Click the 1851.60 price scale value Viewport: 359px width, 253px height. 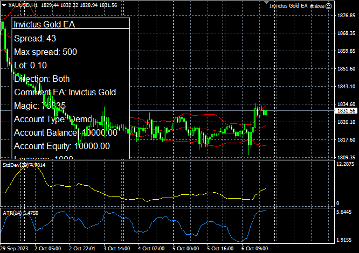(347, 69)
